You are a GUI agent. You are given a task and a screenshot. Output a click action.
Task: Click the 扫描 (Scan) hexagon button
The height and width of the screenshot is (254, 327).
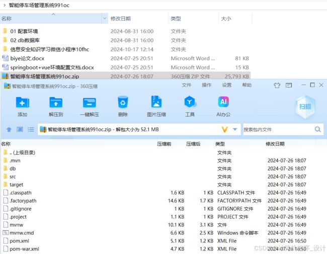pyautogui.click(x=305, y=107)
